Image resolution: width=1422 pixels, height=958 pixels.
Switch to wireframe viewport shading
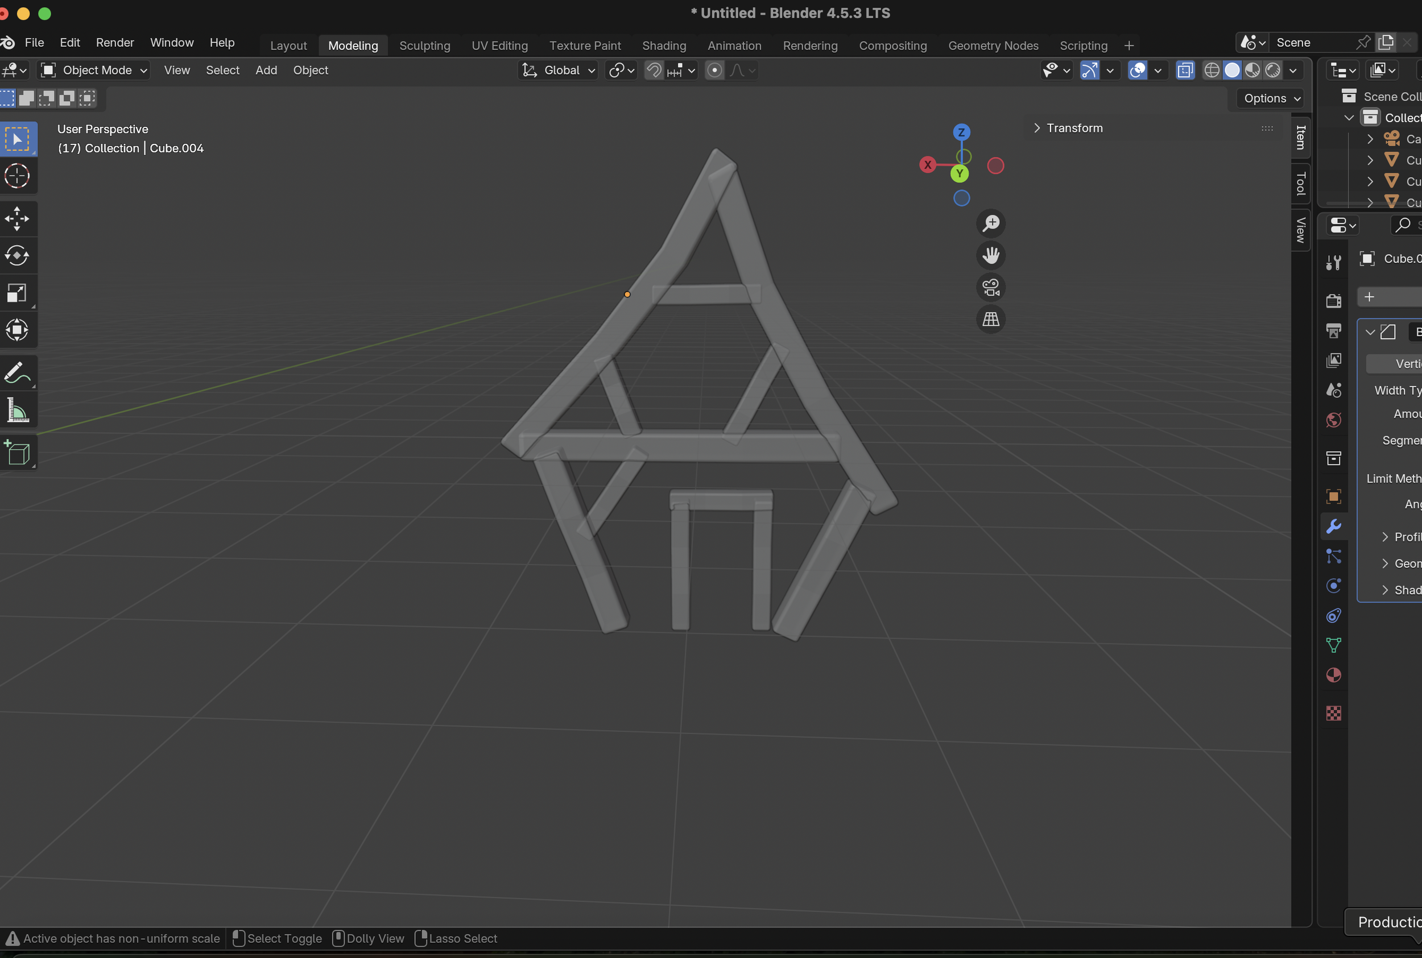coord(1211,70)
